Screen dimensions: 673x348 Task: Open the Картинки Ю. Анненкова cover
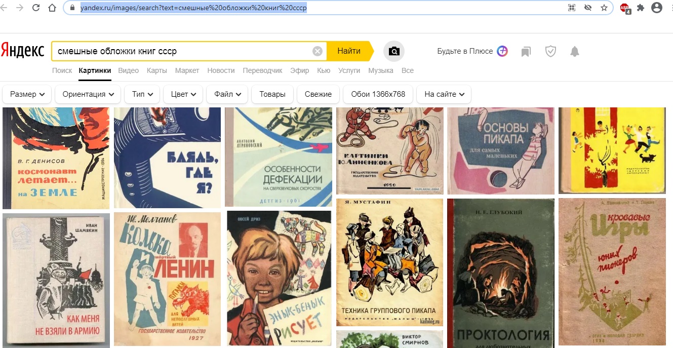tap(389, 151)
